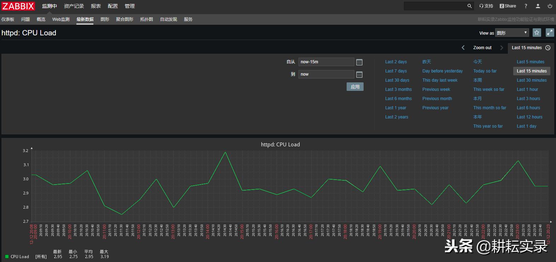Image resolution: width=556 pixels, height=262 pixels.
Task: Click the power sign-out icon
Action: pyautogui.click(x=550, y=6)
